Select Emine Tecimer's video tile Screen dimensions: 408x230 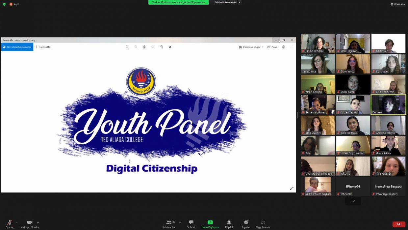point(318,43)
